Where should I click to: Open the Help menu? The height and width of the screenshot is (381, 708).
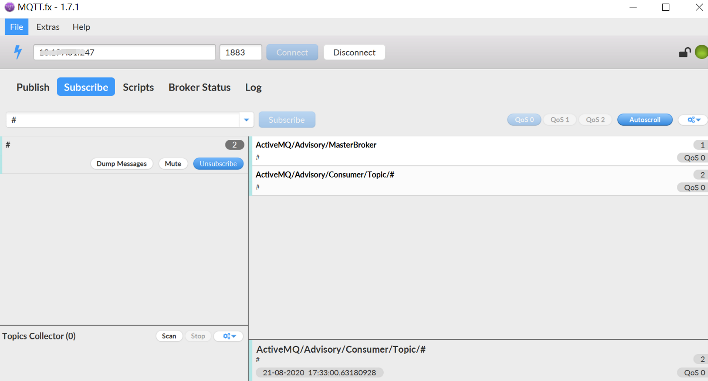coord(81,27)
